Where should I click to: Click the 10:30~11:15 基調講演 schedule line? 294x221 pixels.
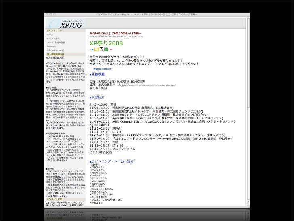[x=146, y=111]
